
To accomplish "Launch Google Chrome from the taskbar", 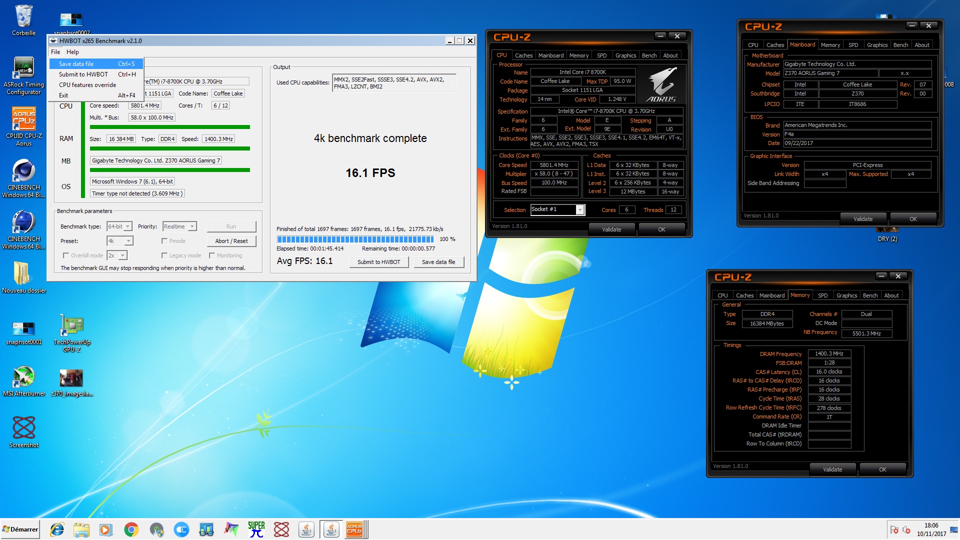I will pyautogui.click(x=131, y=529).
